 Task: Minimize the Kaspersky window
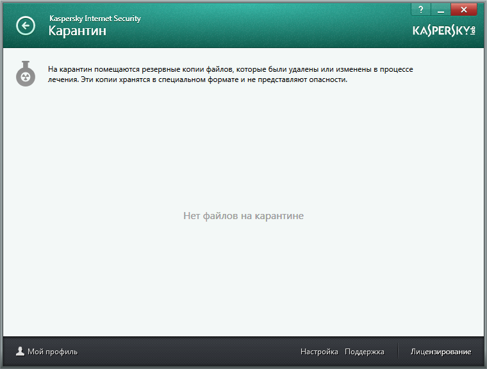[x=440, y=10]
